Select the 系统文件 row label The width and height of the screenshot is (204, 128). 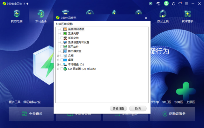[x=73, y=38]
